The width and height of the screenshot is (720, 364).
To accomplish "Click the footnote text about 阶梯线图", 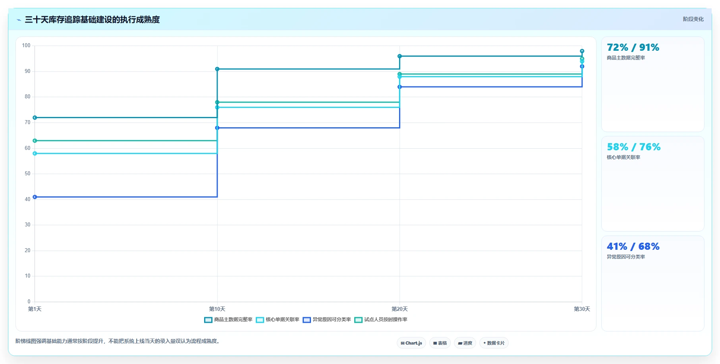I will [x=118, y=341].
